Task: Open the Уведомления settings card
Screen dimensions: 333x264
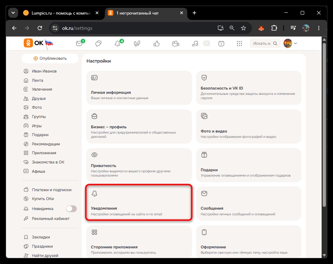Action: point(139,202)
